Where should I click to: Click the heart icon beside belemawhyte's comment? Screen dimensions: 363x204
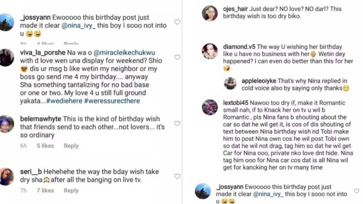coord(177,123)
